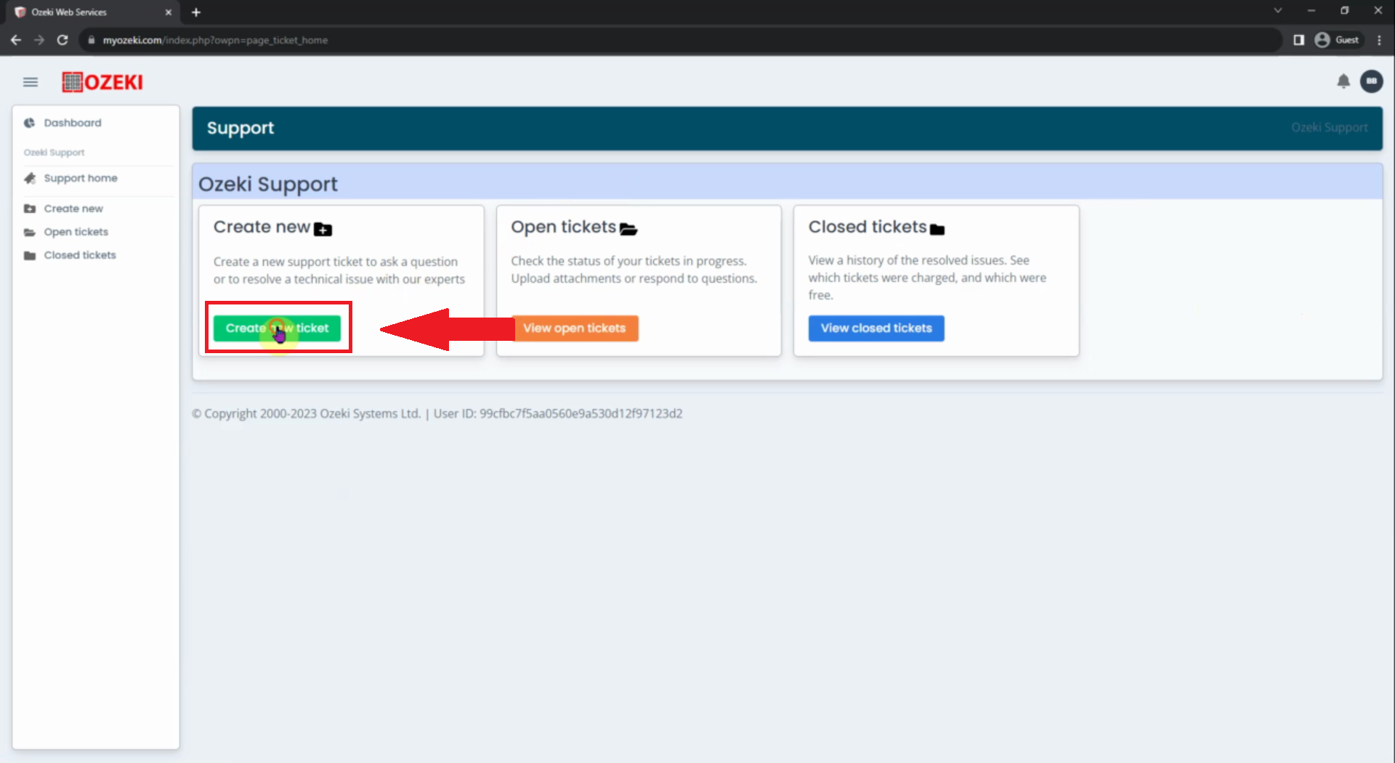Image resolution: width=1395 pixels, height=763 pixels.
Task: Select Closed tickets in the sidebar
Action: click(x=80, y=255)
